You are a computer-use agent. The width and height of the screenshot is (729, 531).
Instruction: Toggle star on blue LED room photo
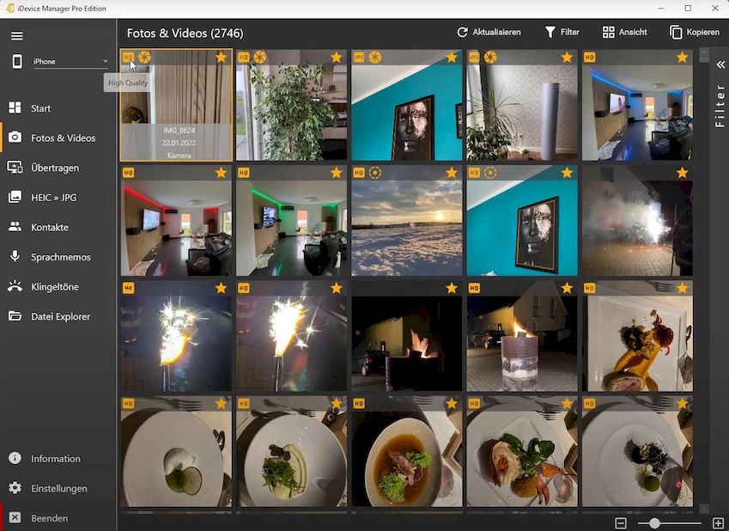(682, 58)
